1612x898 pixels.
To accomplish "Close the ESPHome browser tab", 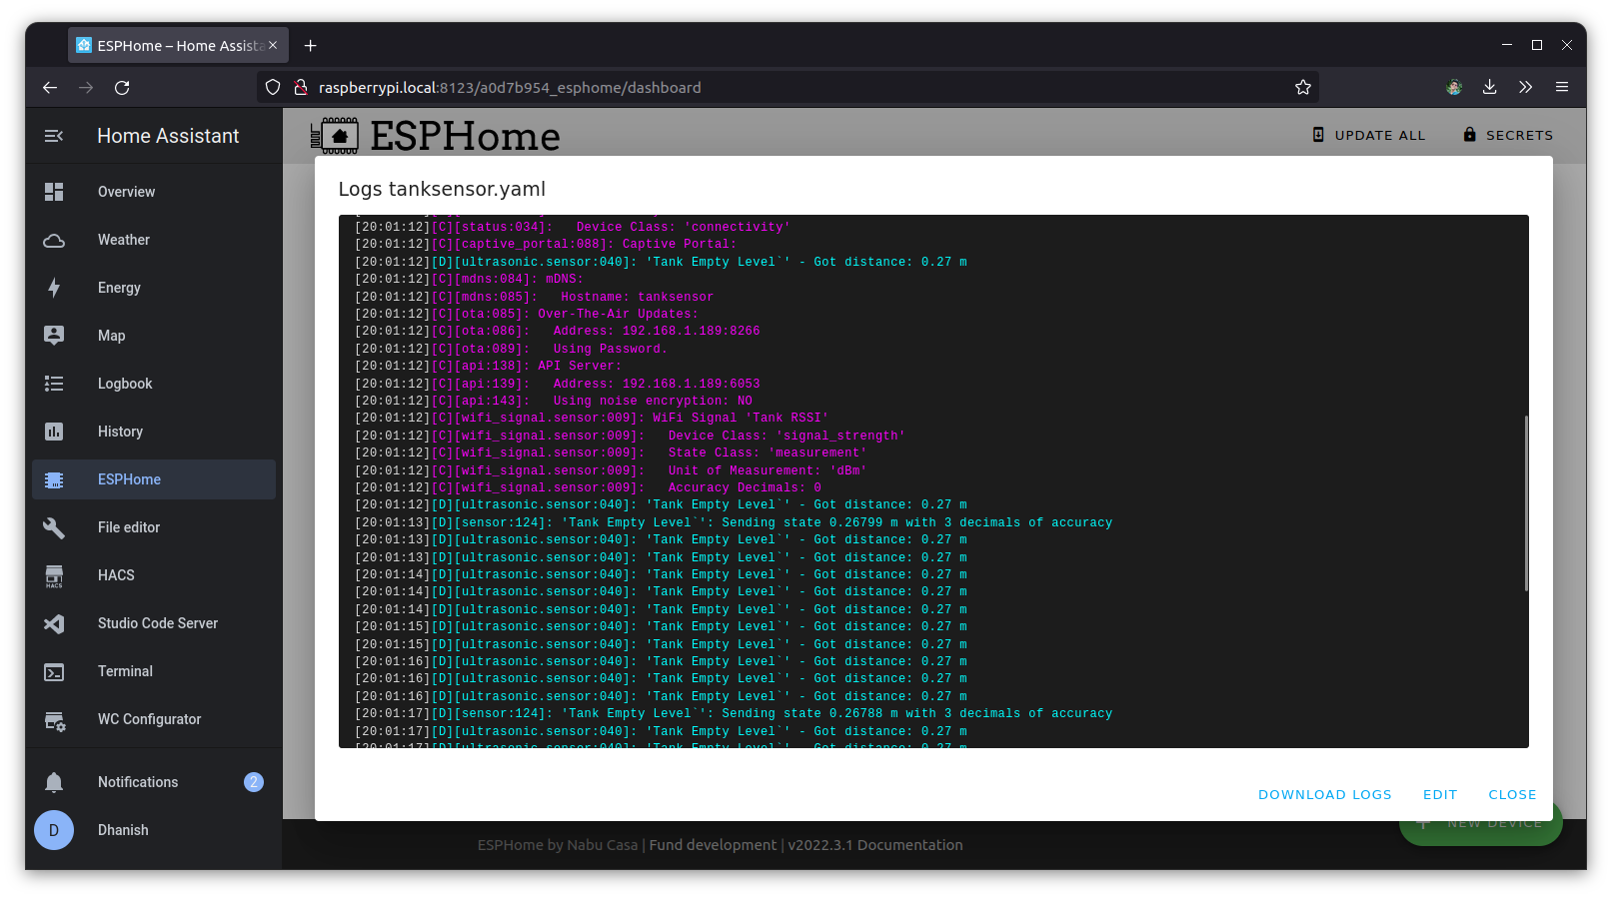I will pos(273,46).
